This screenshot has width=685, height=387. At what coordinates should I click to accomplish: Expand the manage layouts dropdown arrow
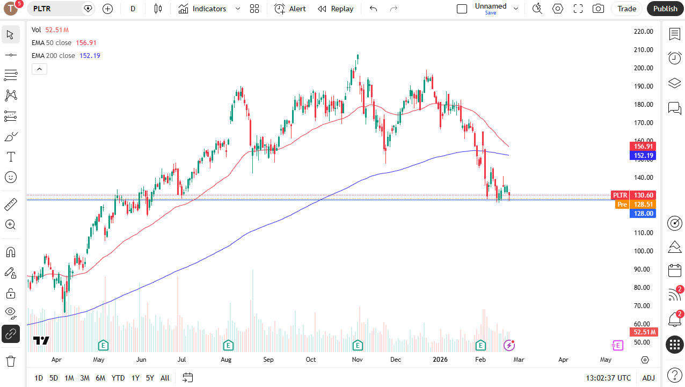coord(516,9)
